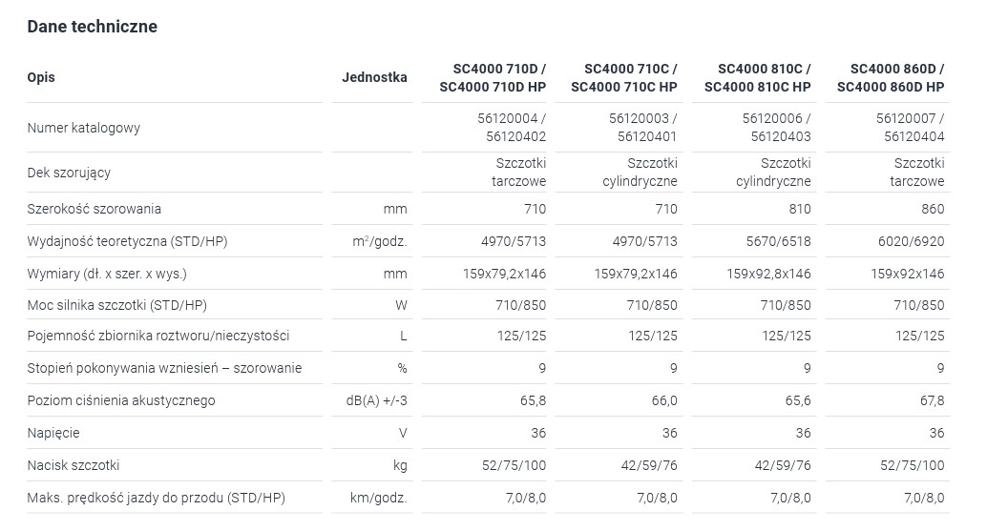Screen dimensions: 987x531
Task: Click the "Moc silnika szczotki (STD/HP)" label
Action: pos(116,305)
